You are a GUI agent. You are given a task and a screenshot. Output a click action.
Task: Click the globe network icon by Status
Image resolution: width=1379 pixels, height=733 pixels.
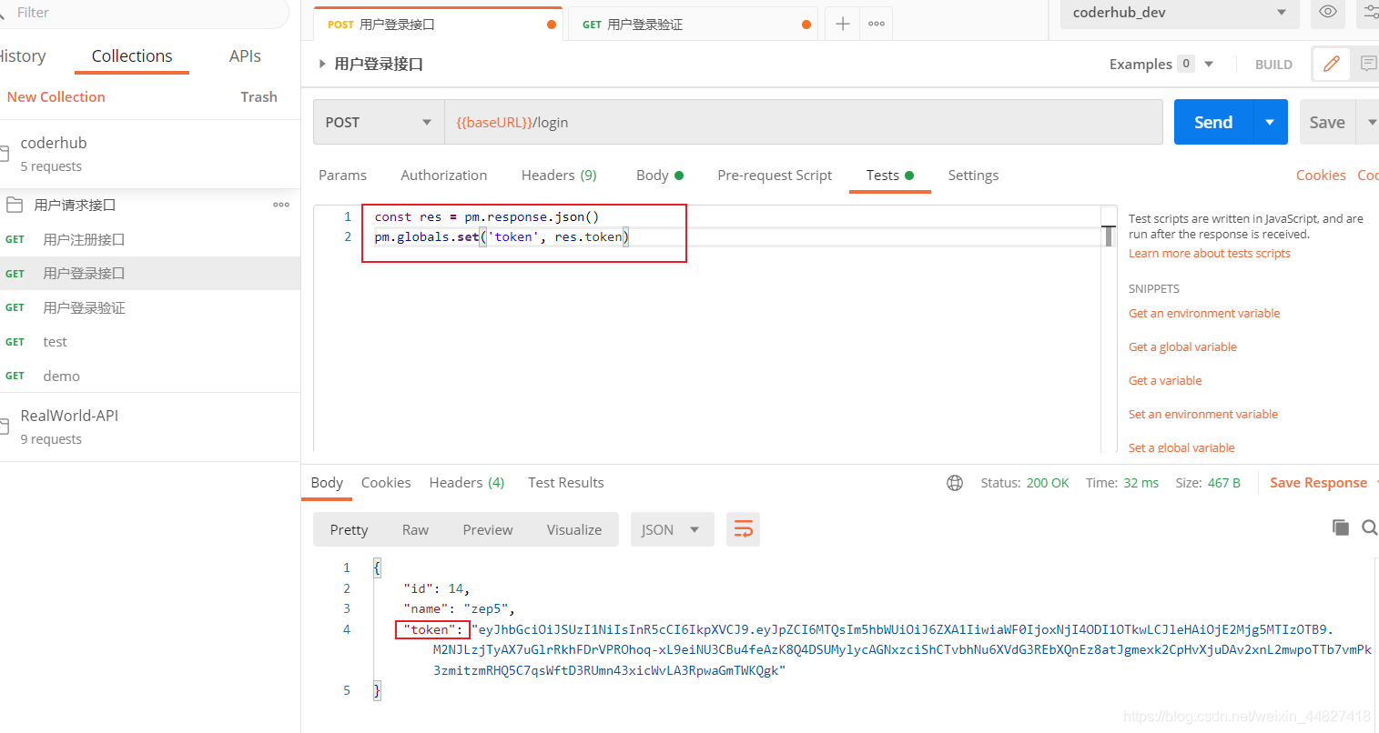tap(955, 483)
